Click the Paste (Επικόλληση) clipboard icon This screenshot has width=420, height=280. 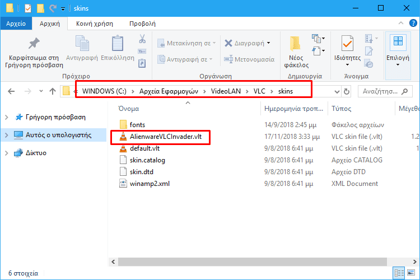[x=118, y=43]
